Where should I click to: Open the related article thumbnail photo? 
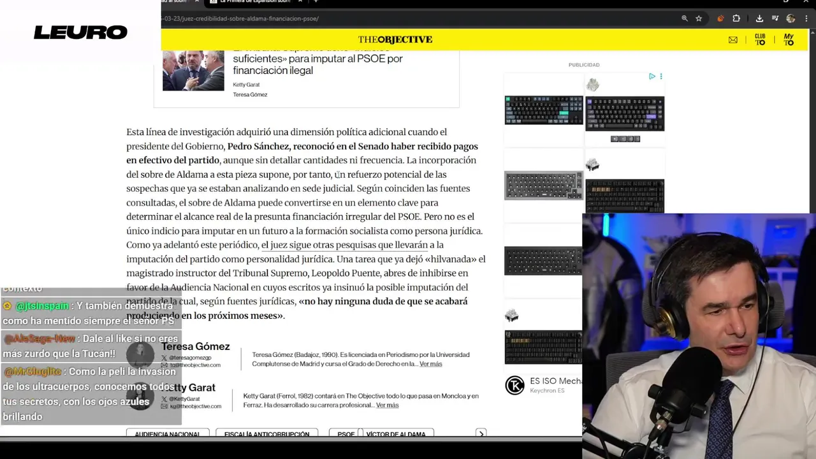tap(193, 70)
